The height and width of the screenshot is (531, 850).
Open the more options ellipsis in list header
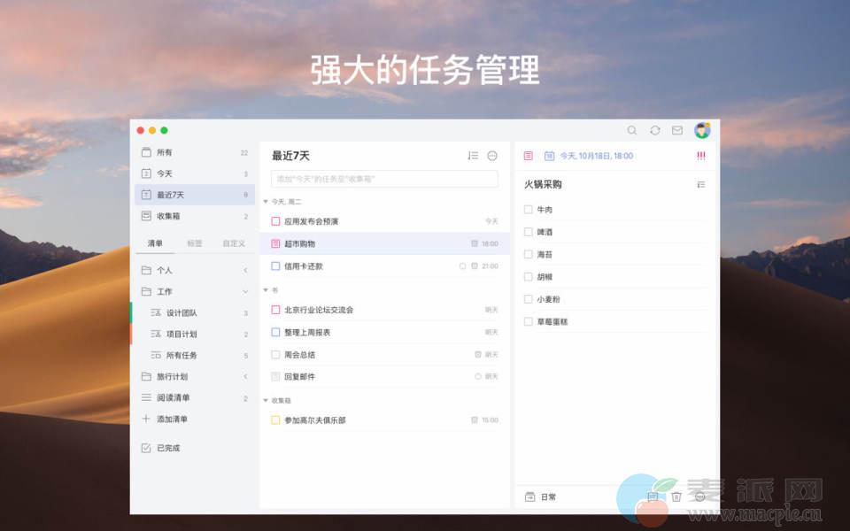[x=492, y=156]
